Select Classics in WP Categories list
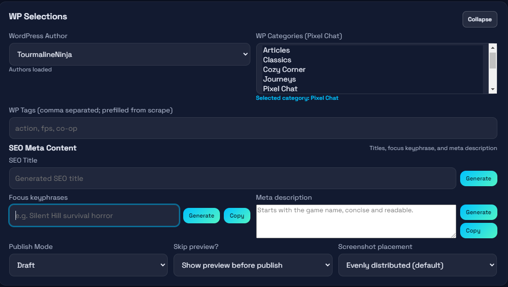 click(x=277, y=60)
